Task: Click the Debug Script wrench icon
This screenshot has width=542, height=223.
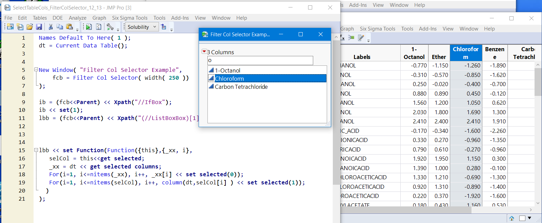Action: pyautogui.click(x=110, y=27)
